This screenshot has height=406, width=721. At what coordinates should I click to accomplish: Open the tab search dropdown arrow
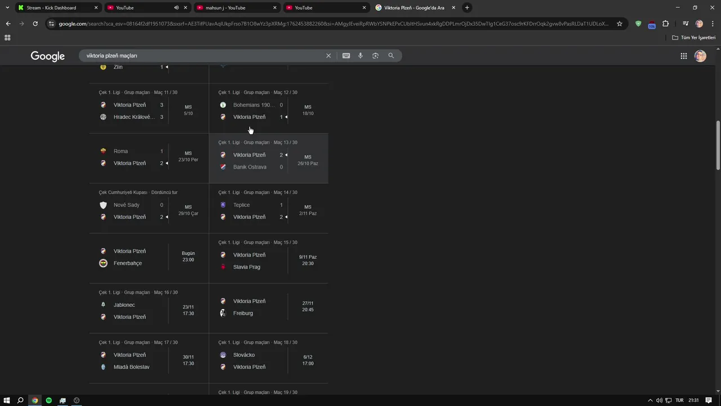click(7, 8)
